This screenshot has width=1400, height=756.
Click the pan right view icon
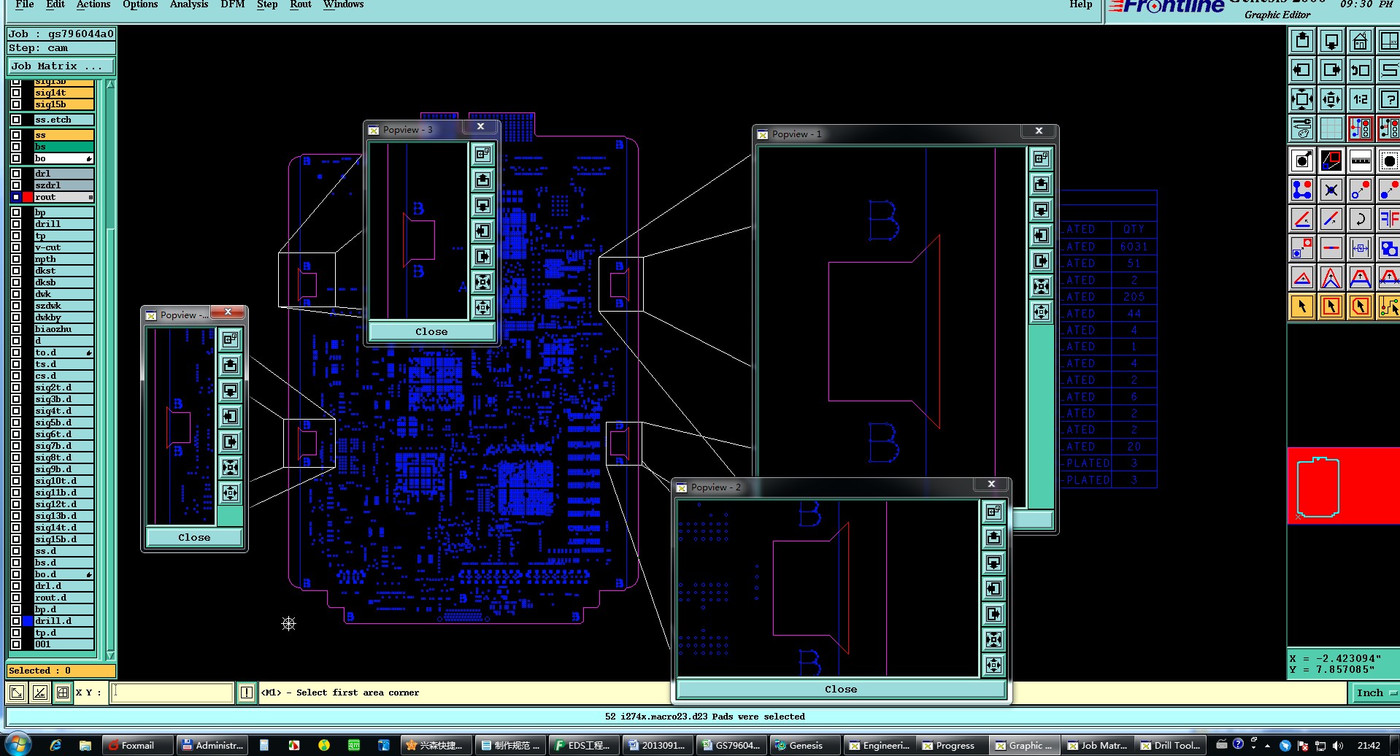pyautogui.click(x=1331, y=70)
